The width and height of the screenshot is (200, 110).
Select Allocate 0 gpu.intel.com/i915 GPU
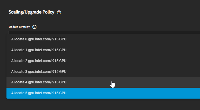(103, 39)
